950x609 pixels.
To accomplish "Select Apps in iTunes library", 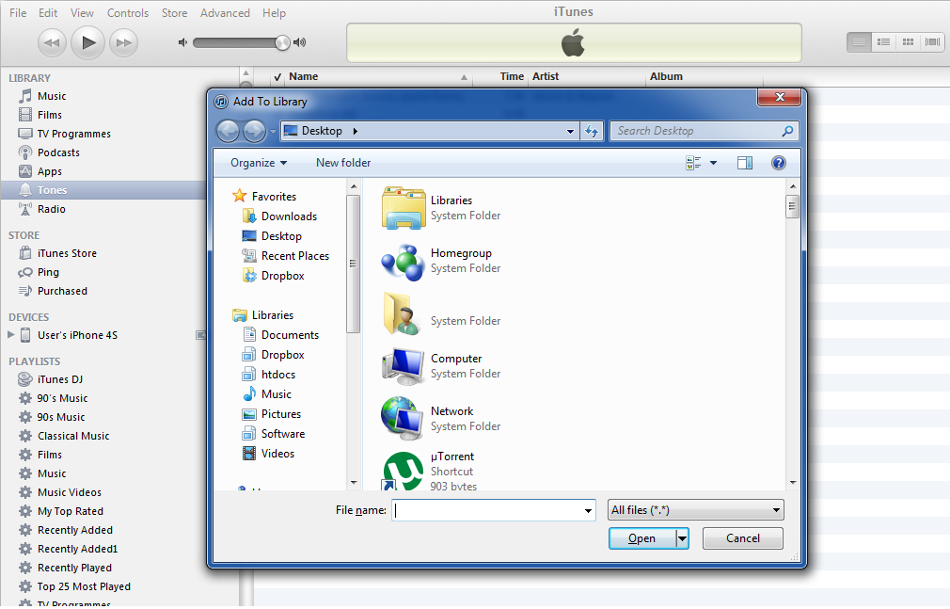I will (x=50, y=171).
